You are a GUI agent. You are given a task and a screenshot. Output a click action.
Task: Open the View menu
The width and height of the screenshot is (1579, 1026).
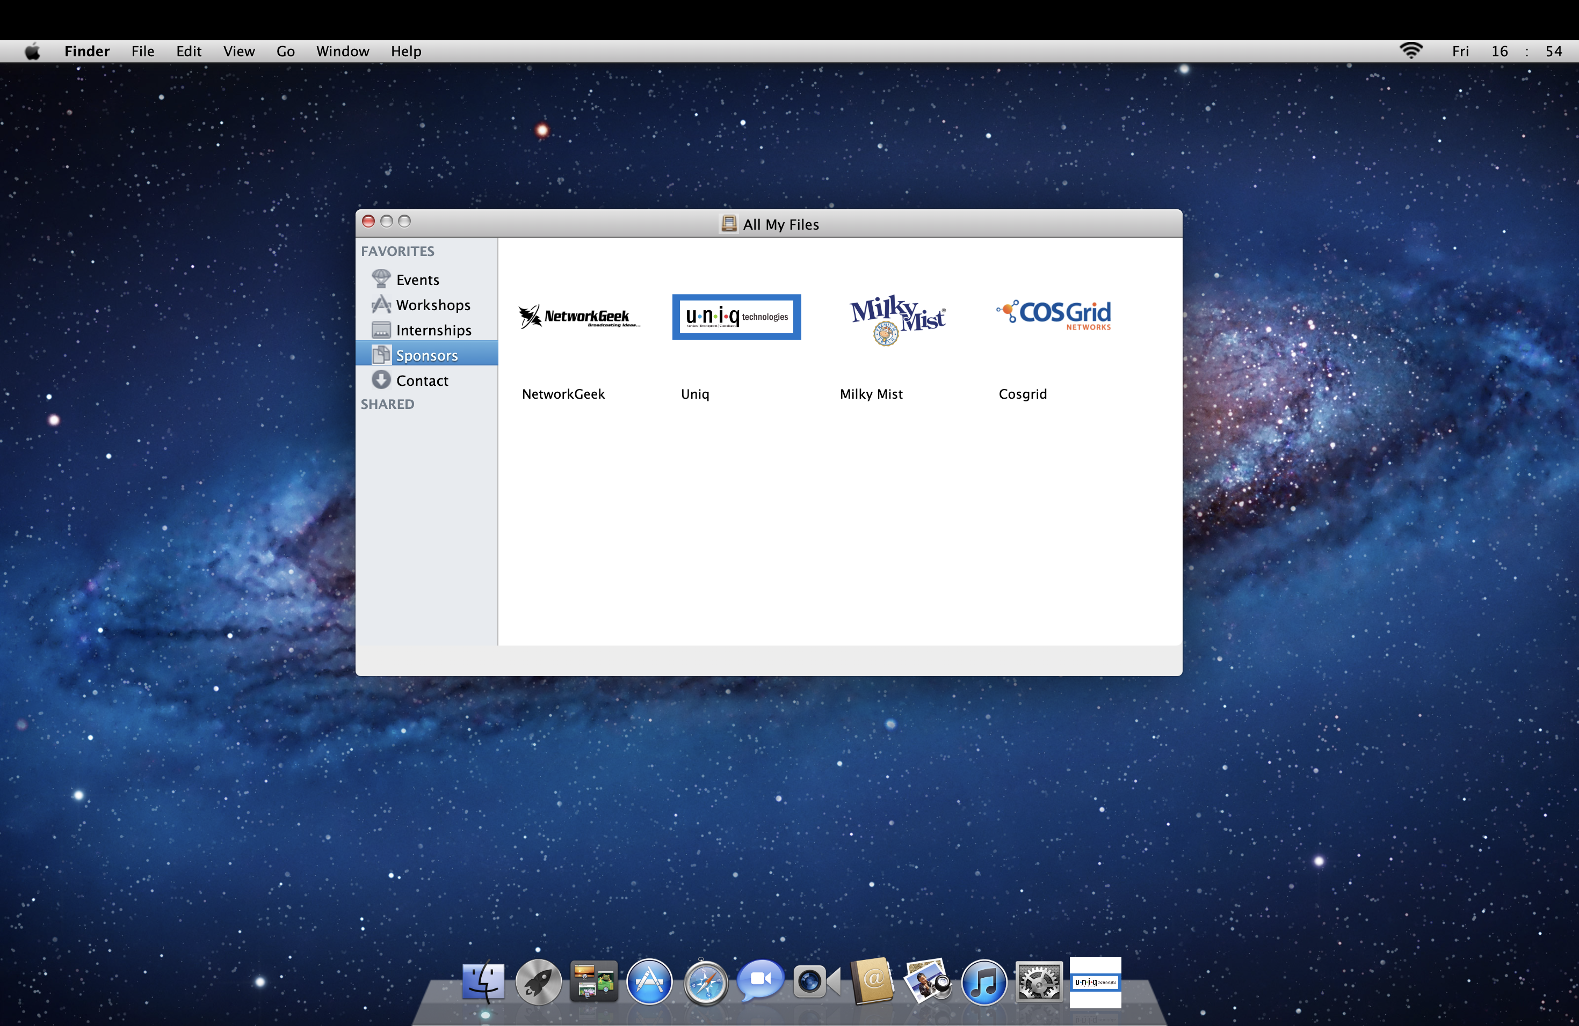pos(239,51)
